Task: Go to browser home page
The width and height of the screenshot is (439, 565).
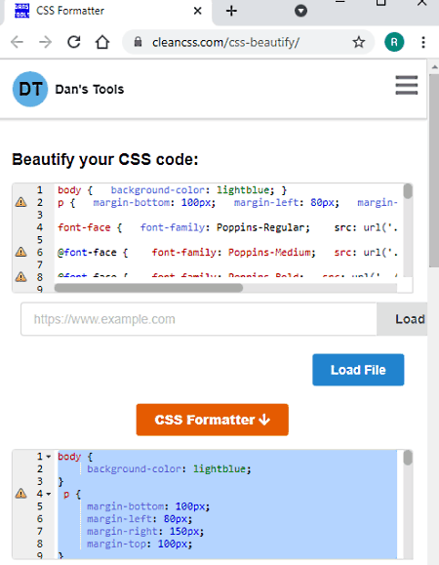Action: 102,42
